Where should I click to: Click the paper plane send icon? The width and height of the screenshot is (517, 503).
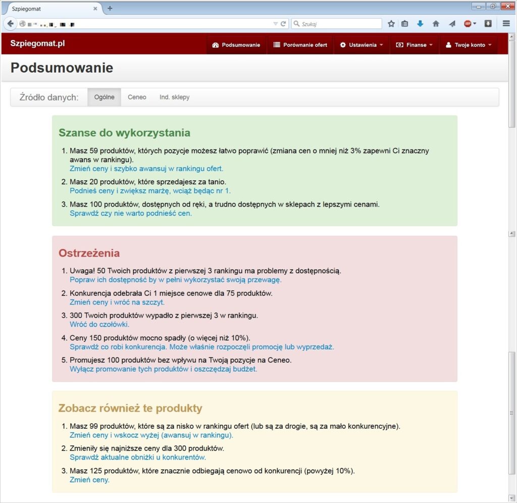452,24
